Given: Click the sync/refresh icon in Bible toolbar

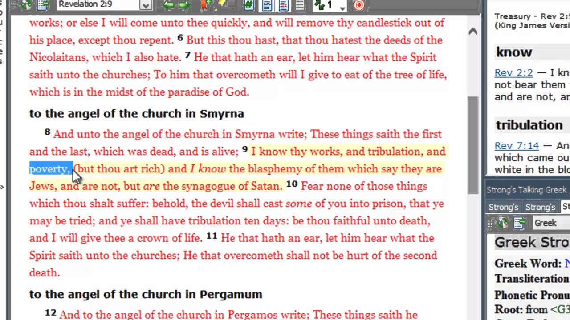Looking at the screenshot, I should tap(26, 5).
